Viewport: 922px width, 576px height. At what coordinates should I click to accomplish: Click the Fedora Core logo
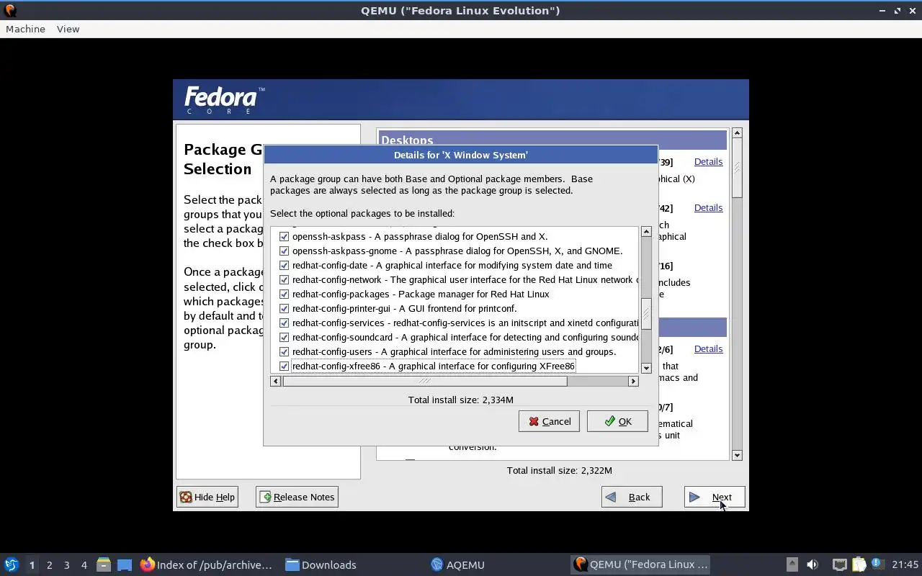[x=225, y=100]
